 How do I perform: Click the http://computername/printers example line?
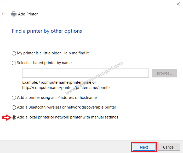tap(66, 88)
